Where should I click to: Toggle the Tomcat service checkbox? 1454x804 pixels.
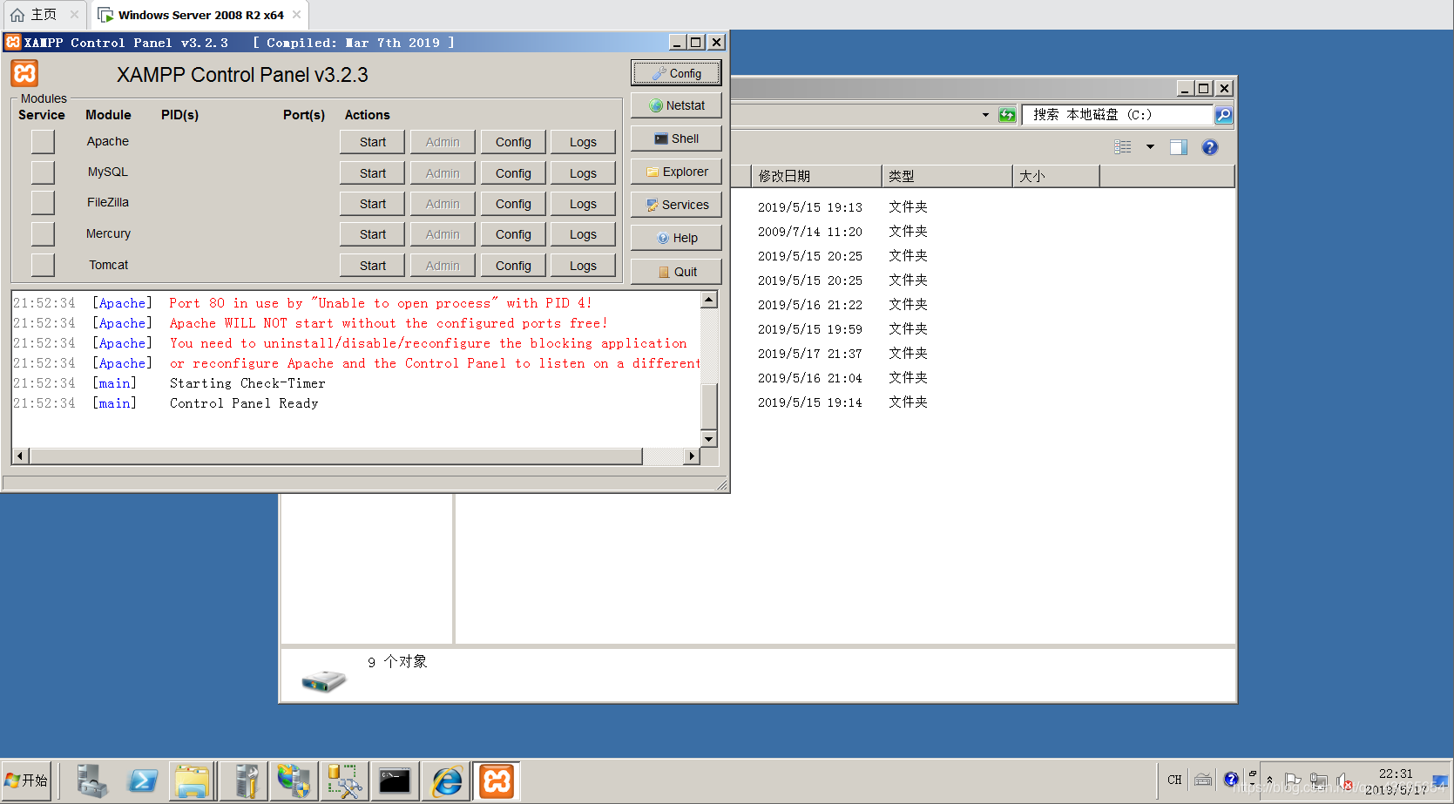(x=43, y=265)
